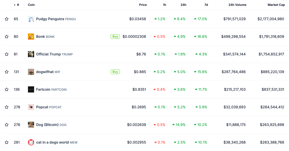The height and width of the screenshot is (151, 289).
Task: Click the dogwifhat coin logo
Action: (31, 72)
